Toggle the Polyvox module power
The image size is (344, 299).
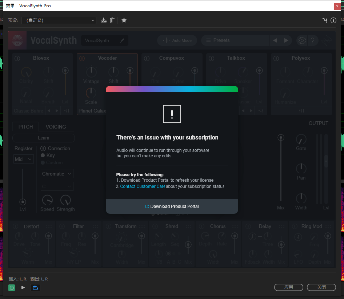(x=276, y=58)
